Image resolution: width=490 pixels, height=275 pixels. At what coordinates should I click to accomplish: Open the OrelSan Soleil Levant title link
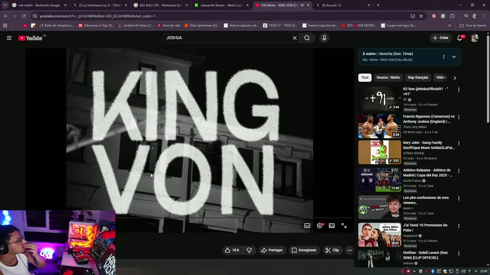coord(426,255)
